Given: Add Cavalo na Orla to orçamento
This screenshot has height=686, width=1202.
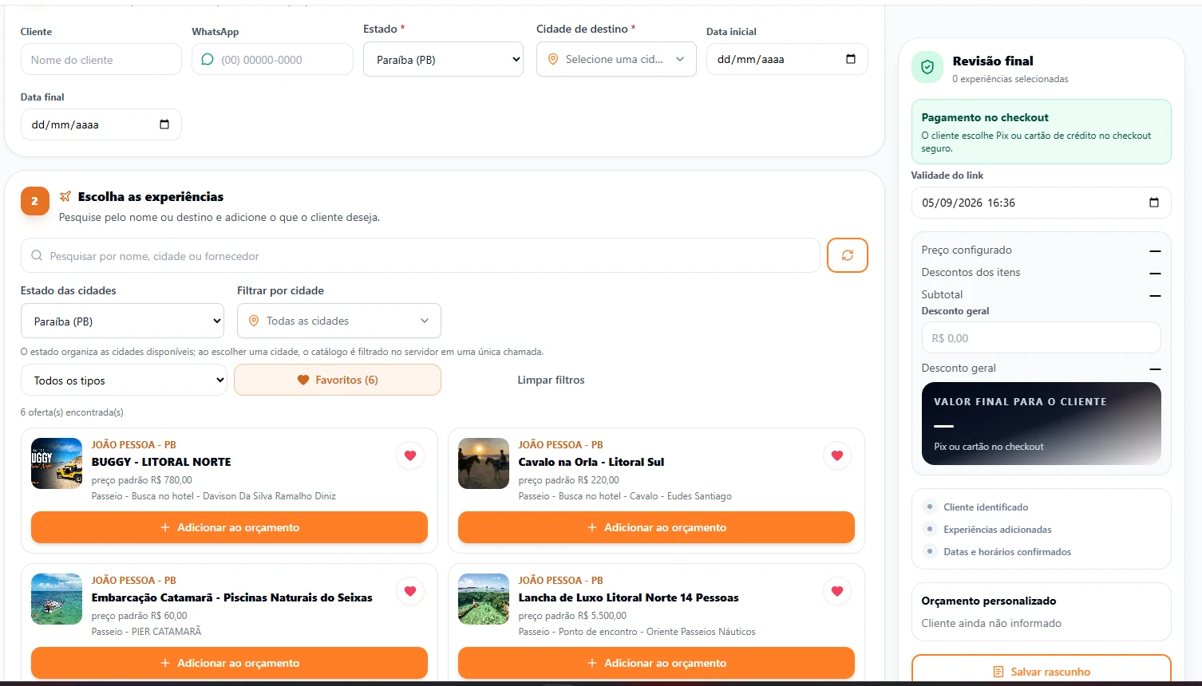Looking at the screenshot, I should click(x=656, y=527).
